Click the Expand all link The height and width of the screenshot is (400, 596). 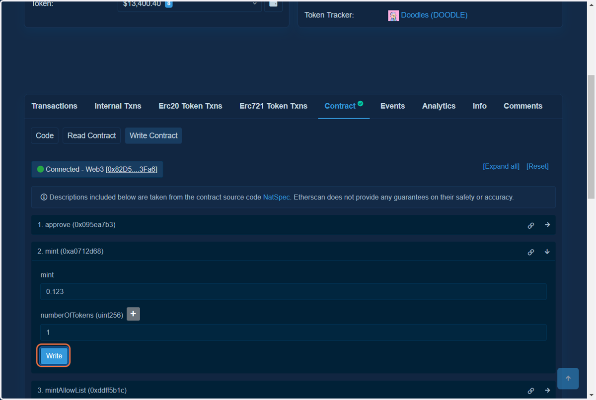point(501,166)
